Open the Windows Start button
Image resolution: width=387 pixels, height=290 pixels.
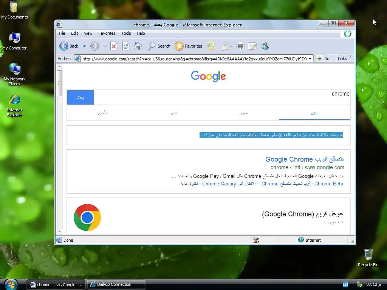pyautogui.click(x=11, y=284)
